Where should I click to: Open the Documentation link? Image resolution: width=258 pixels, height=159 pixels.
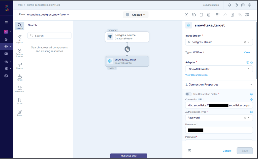(x=211, y=5)
